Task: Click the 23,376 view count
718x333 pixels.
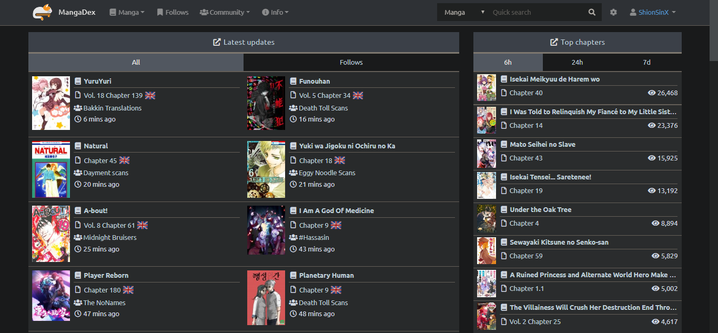Action: tap(668, 125)
